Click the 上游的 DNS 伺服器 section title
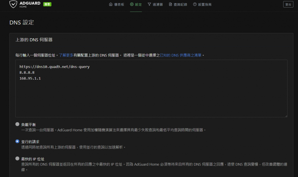This screenshot has height=177, width=298. tap(34, 40)
